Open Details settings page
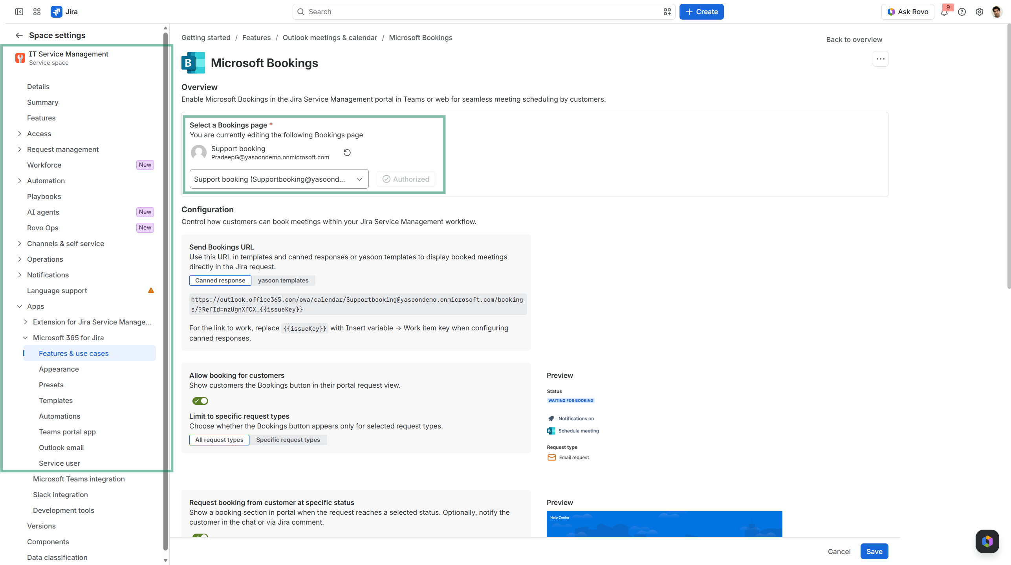 click(x=38, y=87)
